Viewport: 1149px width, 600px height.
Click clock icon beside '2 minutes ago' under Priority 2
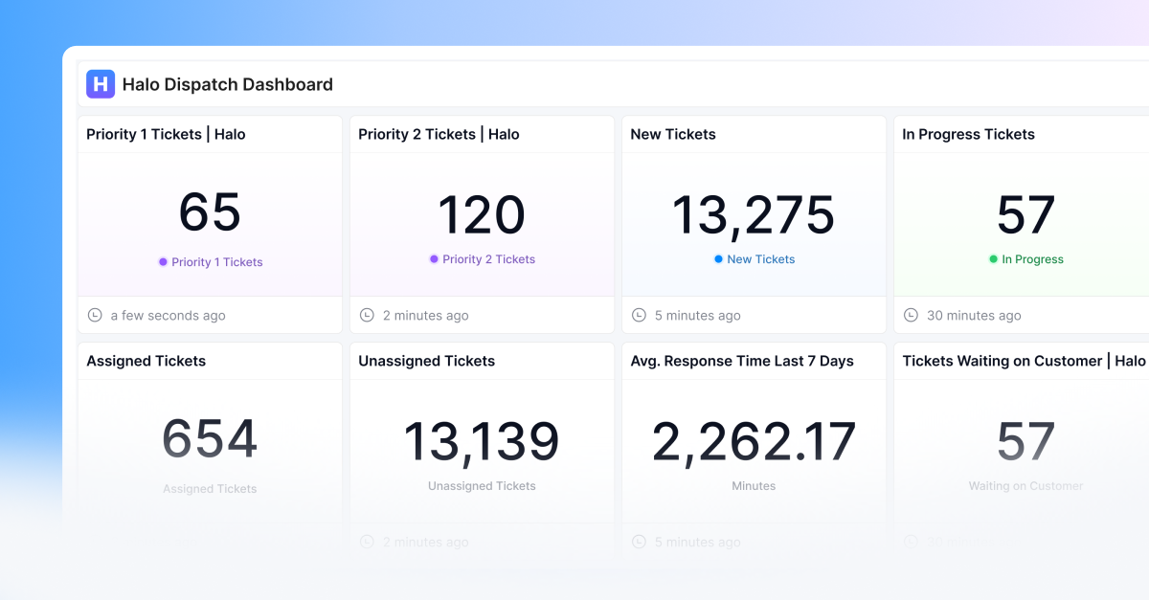367,315
